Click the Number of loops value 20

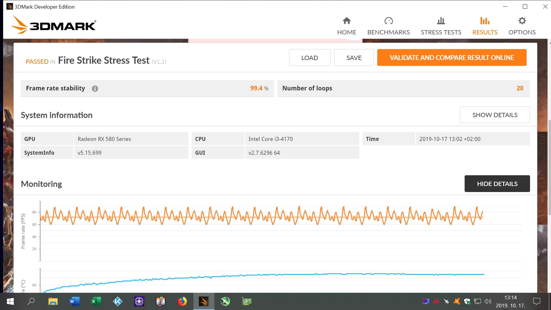(520, 88)
